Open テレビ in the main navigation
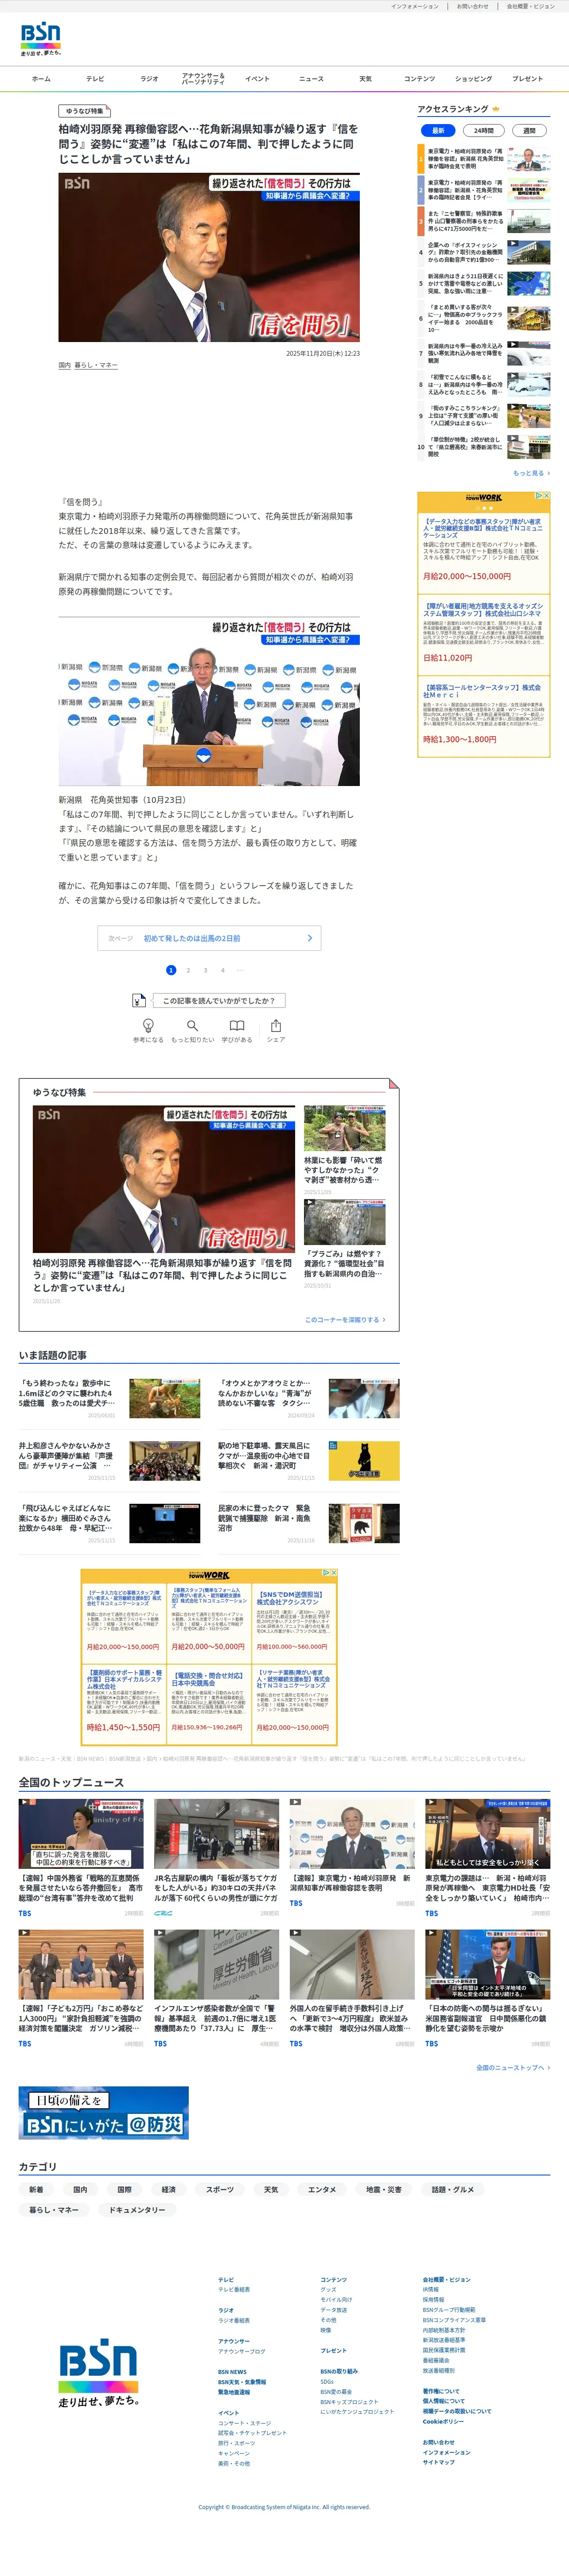The width and height of the screenshot is (569, 2576). (x=95, y=79)
